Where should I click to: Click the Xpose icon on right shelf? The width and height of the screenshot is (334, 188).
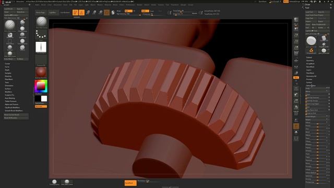[x=296, y=139]
